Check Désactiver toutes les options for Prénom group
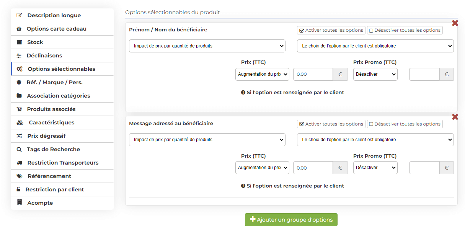Screen dimensions: 465x235 (x=405, y=30)
